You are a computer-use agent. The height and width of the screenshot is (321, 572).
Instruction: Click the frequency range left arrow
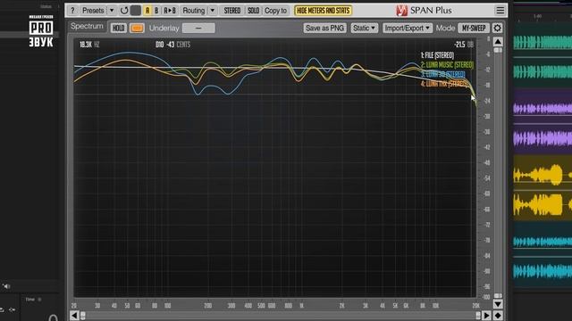[x=74, y=315]
